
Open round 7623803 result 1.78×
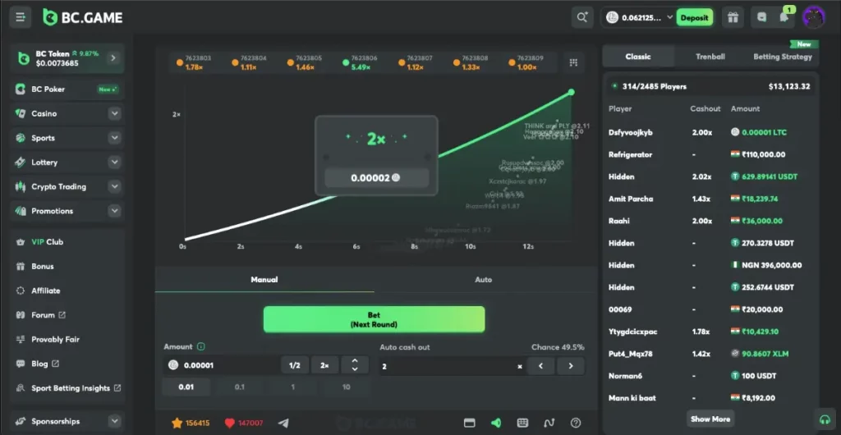(x=194, y=62)
